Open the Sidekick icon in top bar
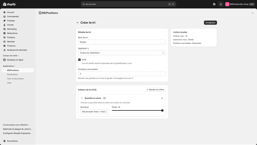 coord(214,4)
